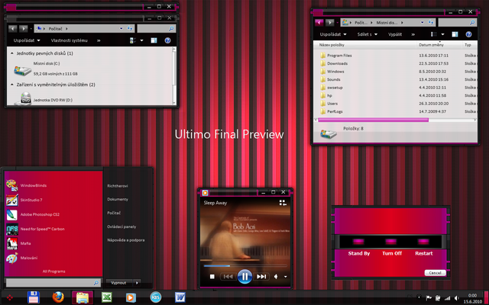Launch Excel from the taskbar

107,297
